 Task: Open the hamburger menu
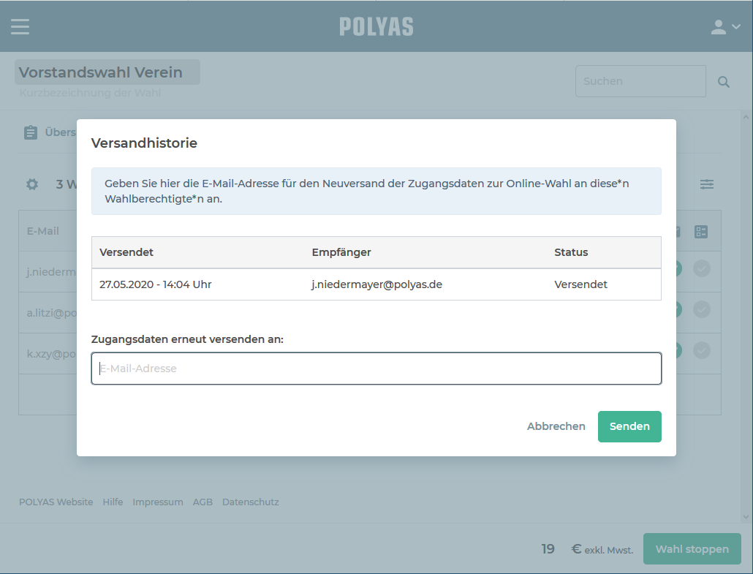[x=20, y=26]
